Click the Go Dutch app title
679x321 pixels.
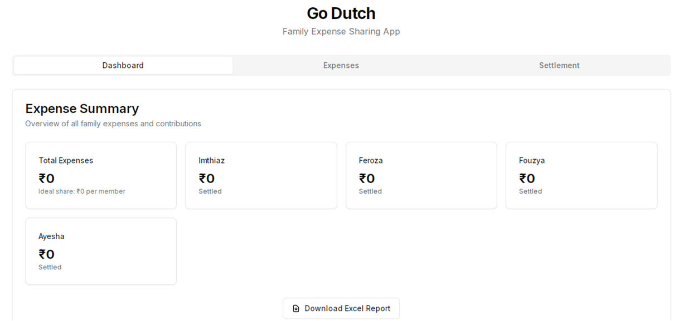coord(341,13)
